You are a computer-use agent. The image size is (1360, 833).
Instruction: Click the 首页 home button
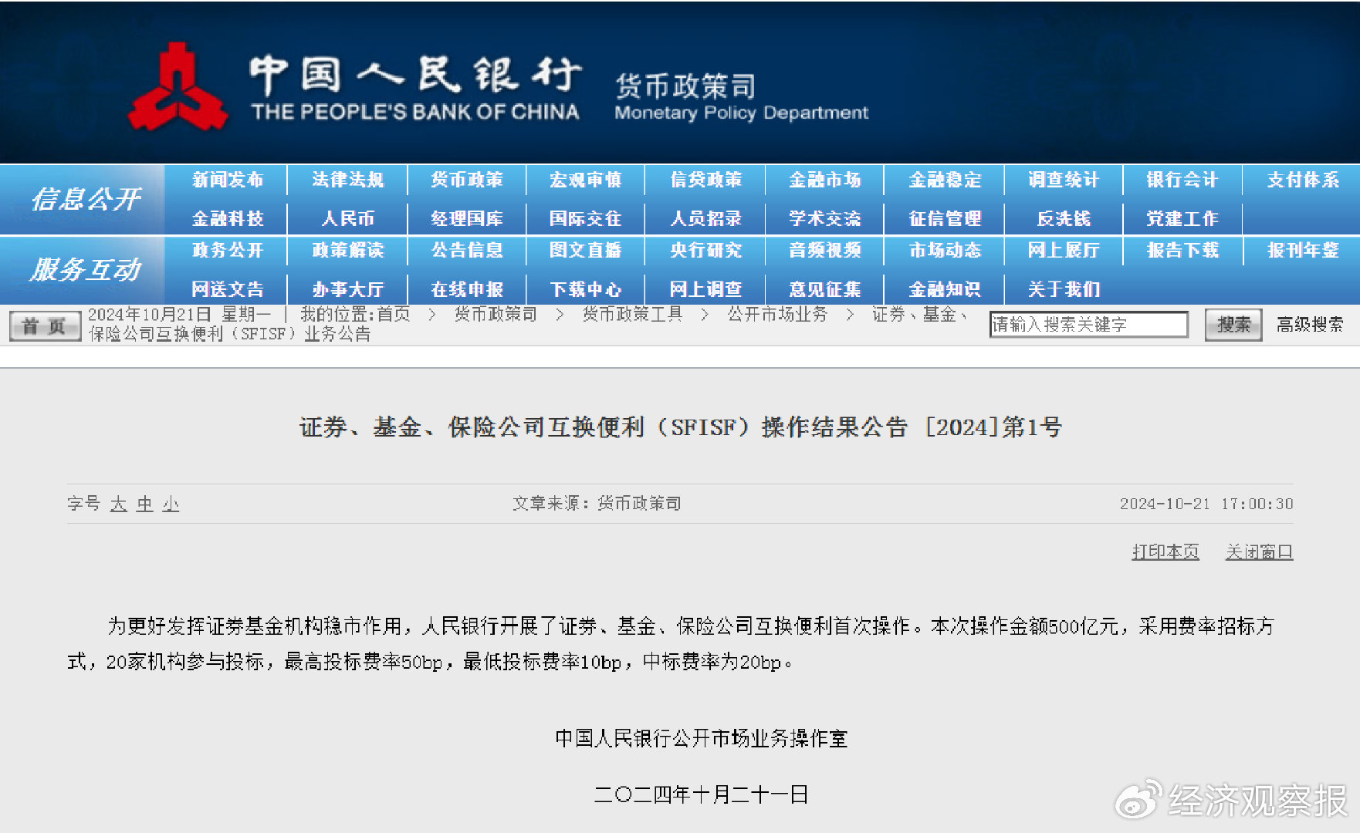(x=45, y=325)
